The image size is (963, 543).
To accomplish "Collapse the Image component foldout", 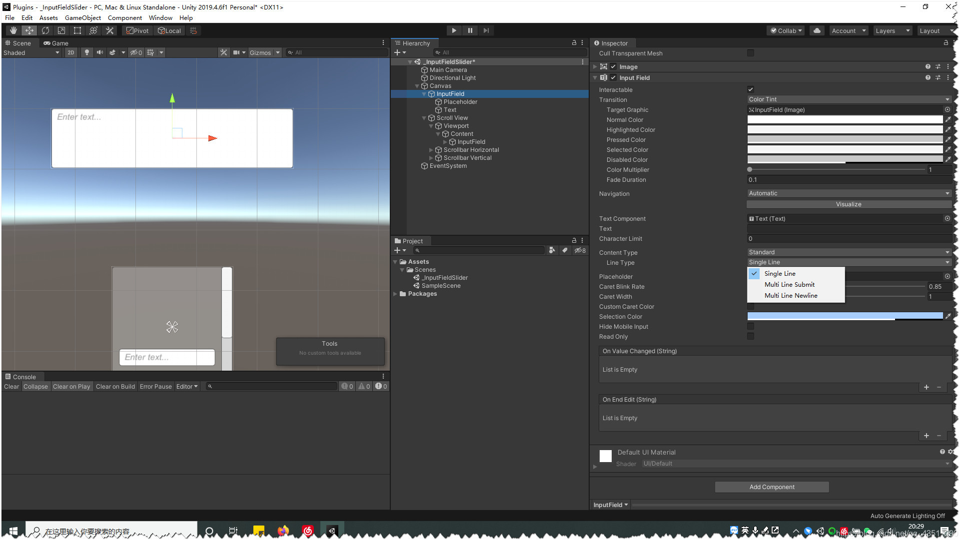I will pos(595,67).
